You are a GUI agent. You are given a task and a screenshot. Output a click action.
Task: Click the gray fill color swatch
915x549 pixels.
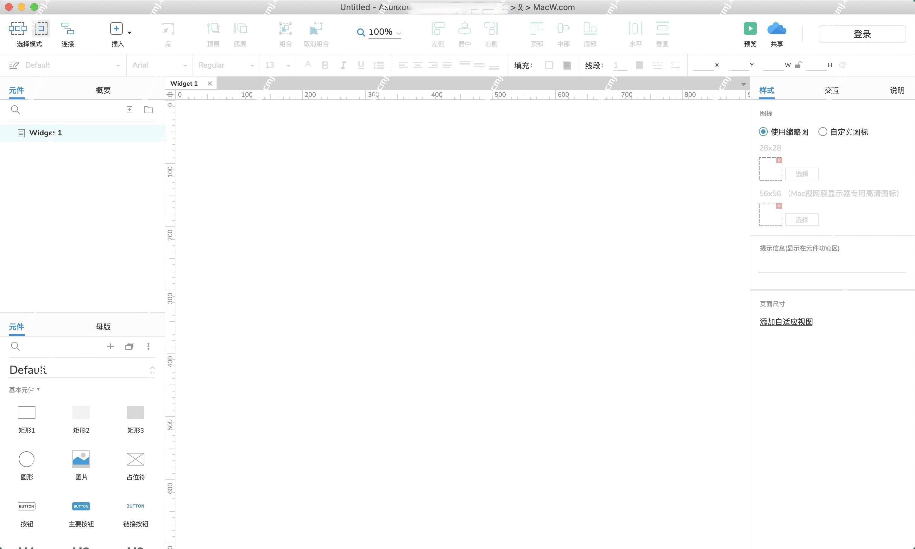pos(567,65)
